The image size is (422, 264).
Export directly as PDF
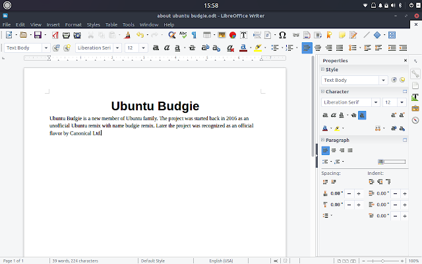click(55, 35)
